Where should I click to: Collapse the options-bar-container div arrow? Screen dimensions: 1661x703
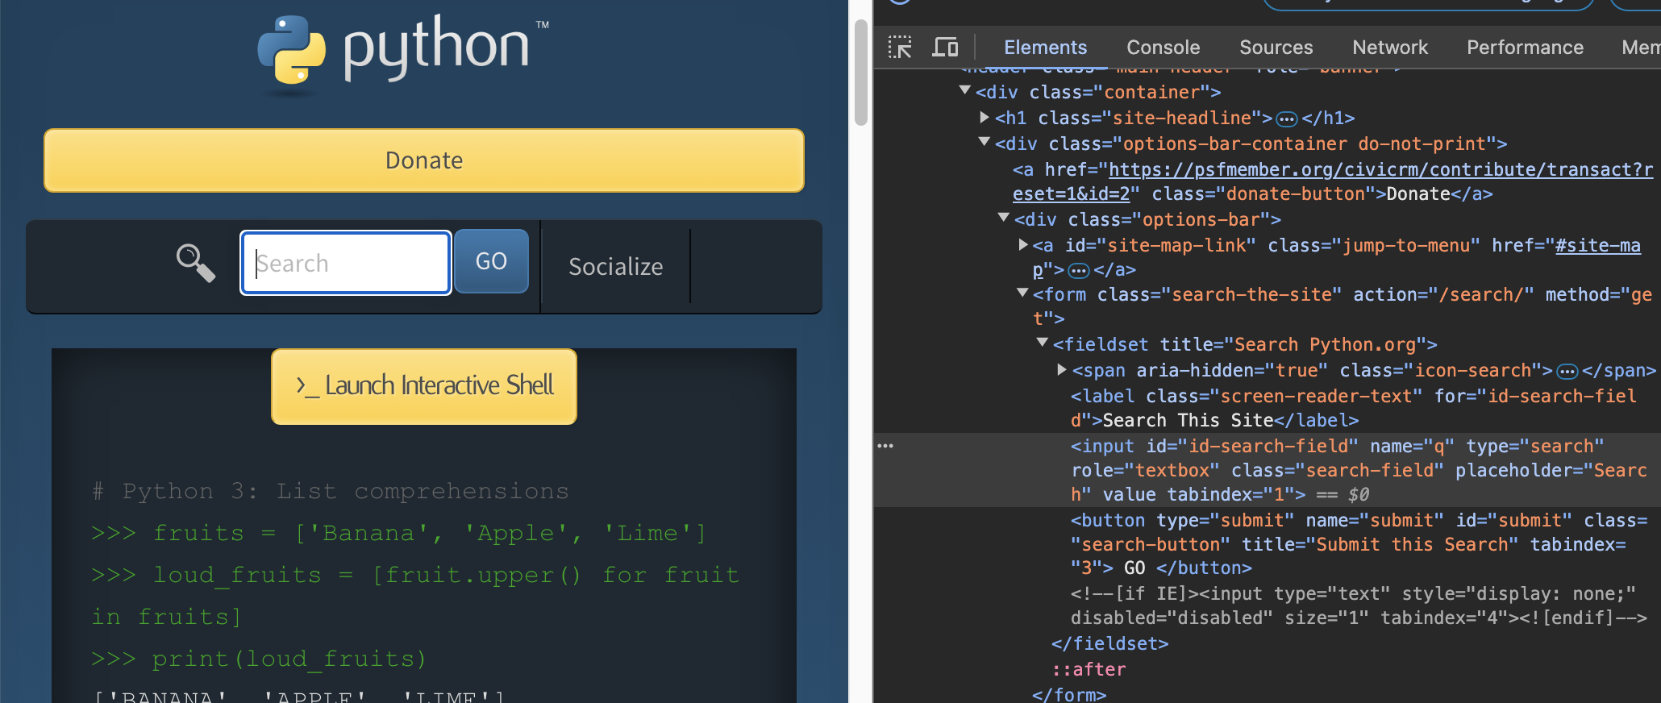click(x=984, y=143)
